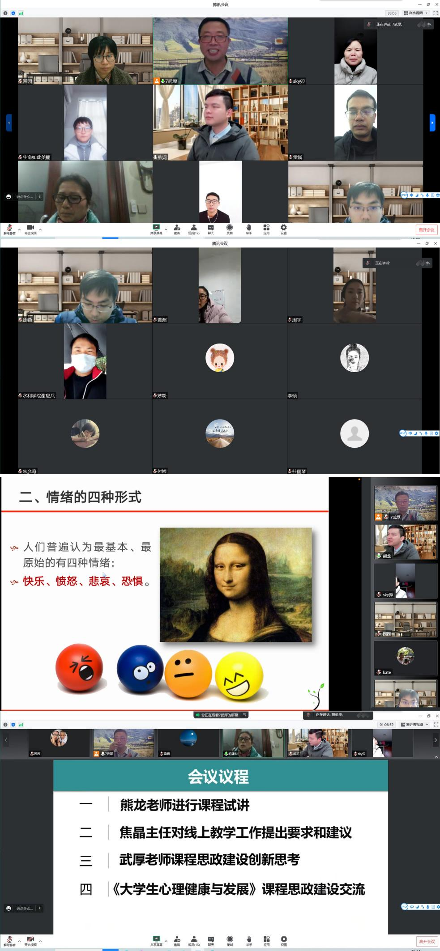Screen dimensions: 440x951
Task: Go to next gallery page with blue right arrow
Action: pos(432,123)
